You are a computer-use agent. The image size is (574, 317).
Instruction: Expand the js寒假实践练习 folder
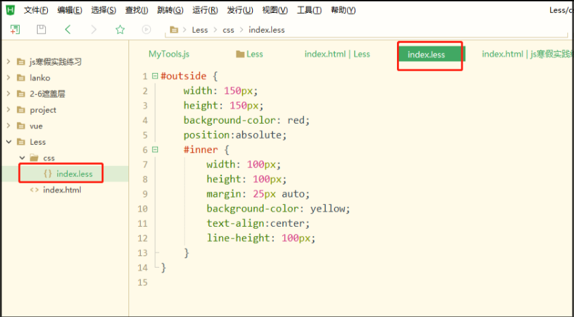tap(9, 61)
